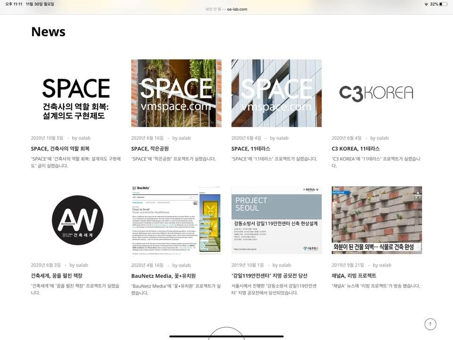Open article '강일119안전센터' 지명 공모전 당선
The height and width of the screenshot is (340, 453).
pos(269,275)
